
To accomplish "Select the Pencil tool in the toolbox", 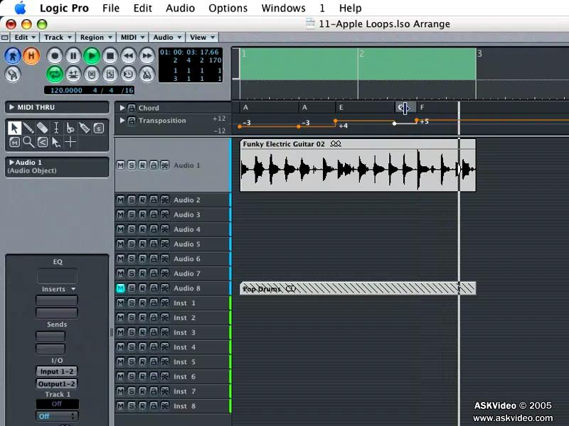I will tap(28, 129).
